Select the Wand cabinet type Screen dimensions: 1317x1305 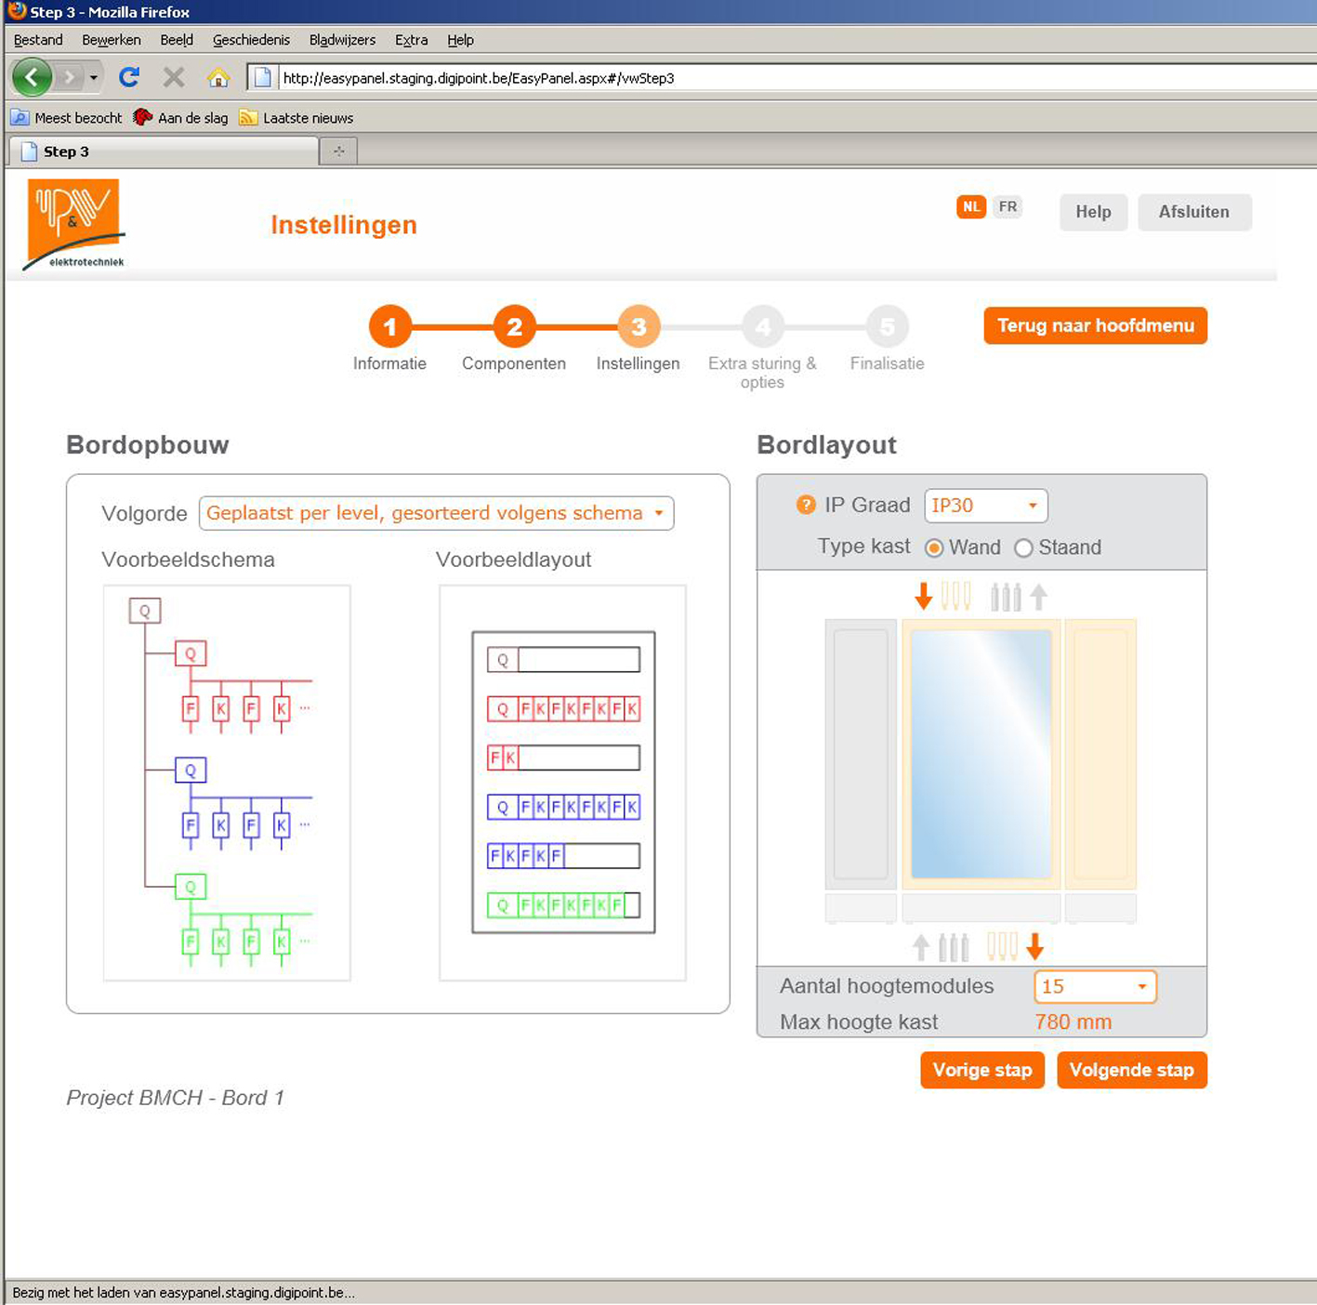[934, 548]
